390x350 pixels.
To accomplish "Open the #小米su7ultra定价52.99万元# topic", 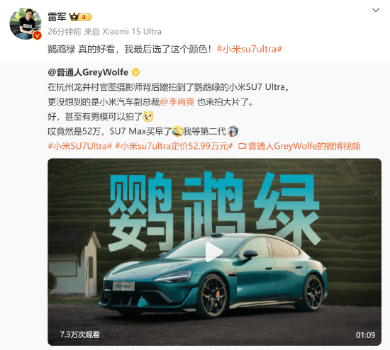I will 174,146.
